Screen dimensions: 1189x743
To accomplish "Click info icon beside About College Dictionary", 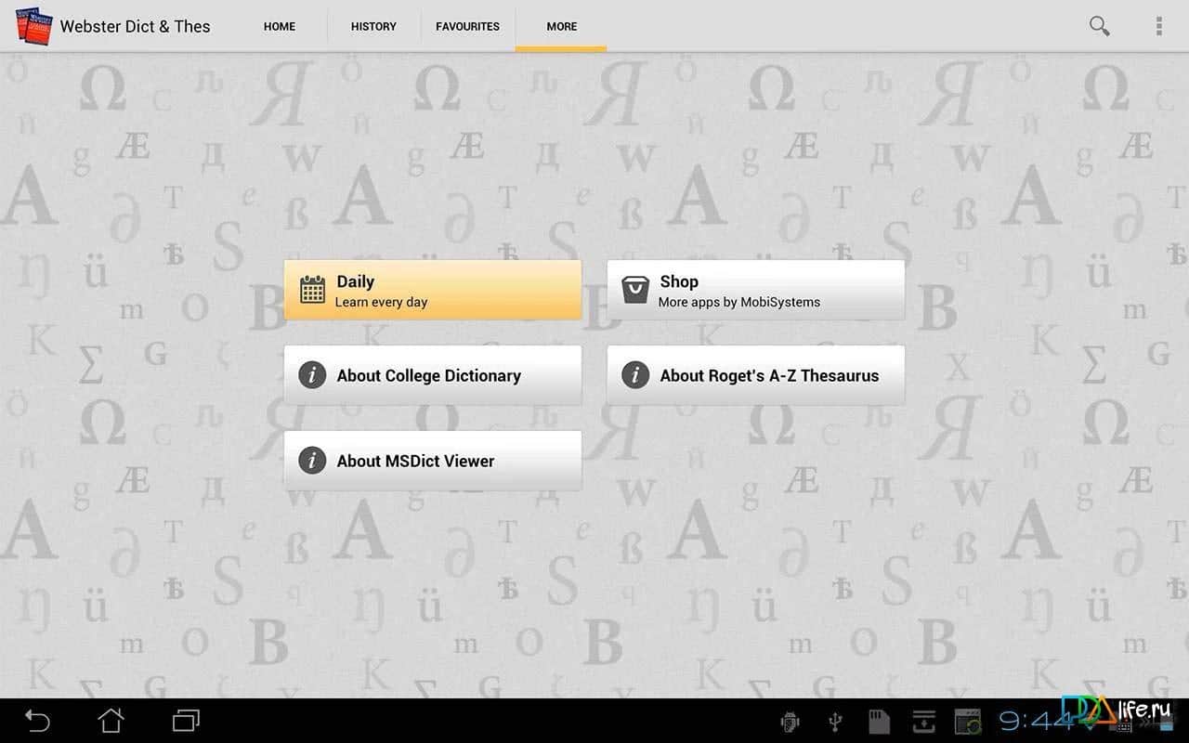I will click(x=312, y=375).
